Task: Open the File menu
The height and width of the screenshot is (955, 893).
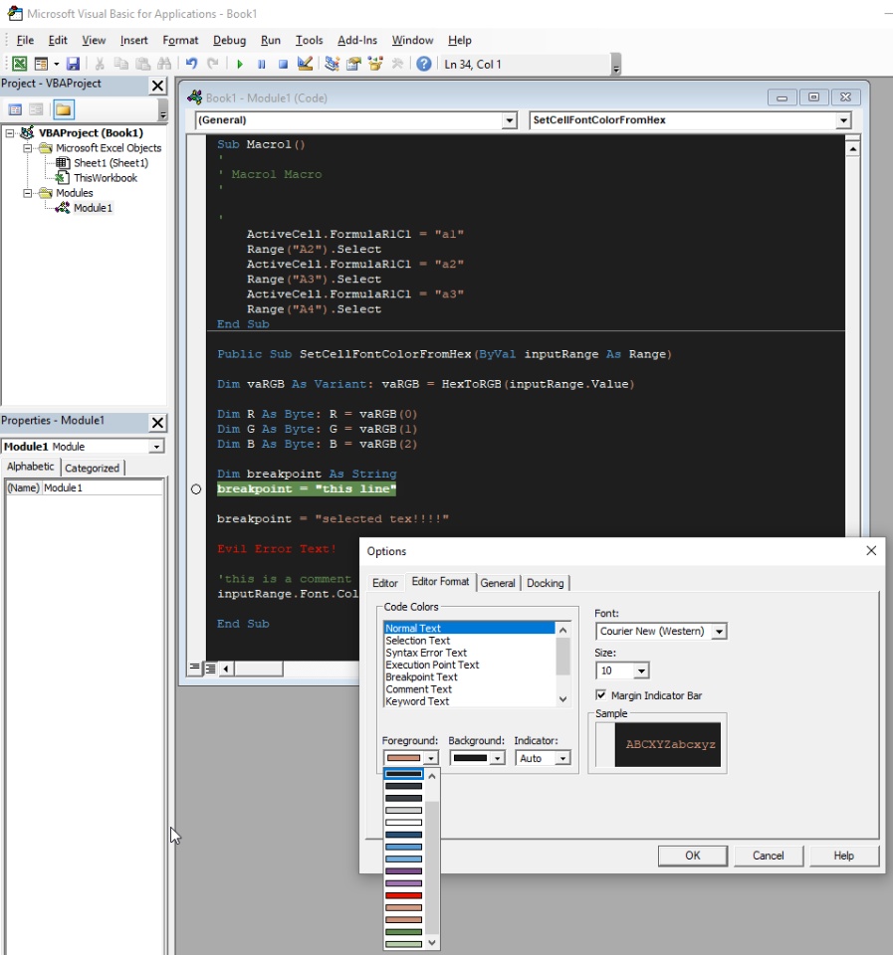Action: point(25,40)
